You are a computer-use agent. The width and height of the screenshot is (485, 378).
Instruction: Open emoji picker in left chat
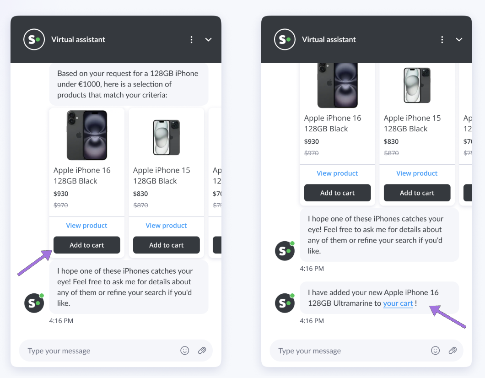[x=185, y=350]
